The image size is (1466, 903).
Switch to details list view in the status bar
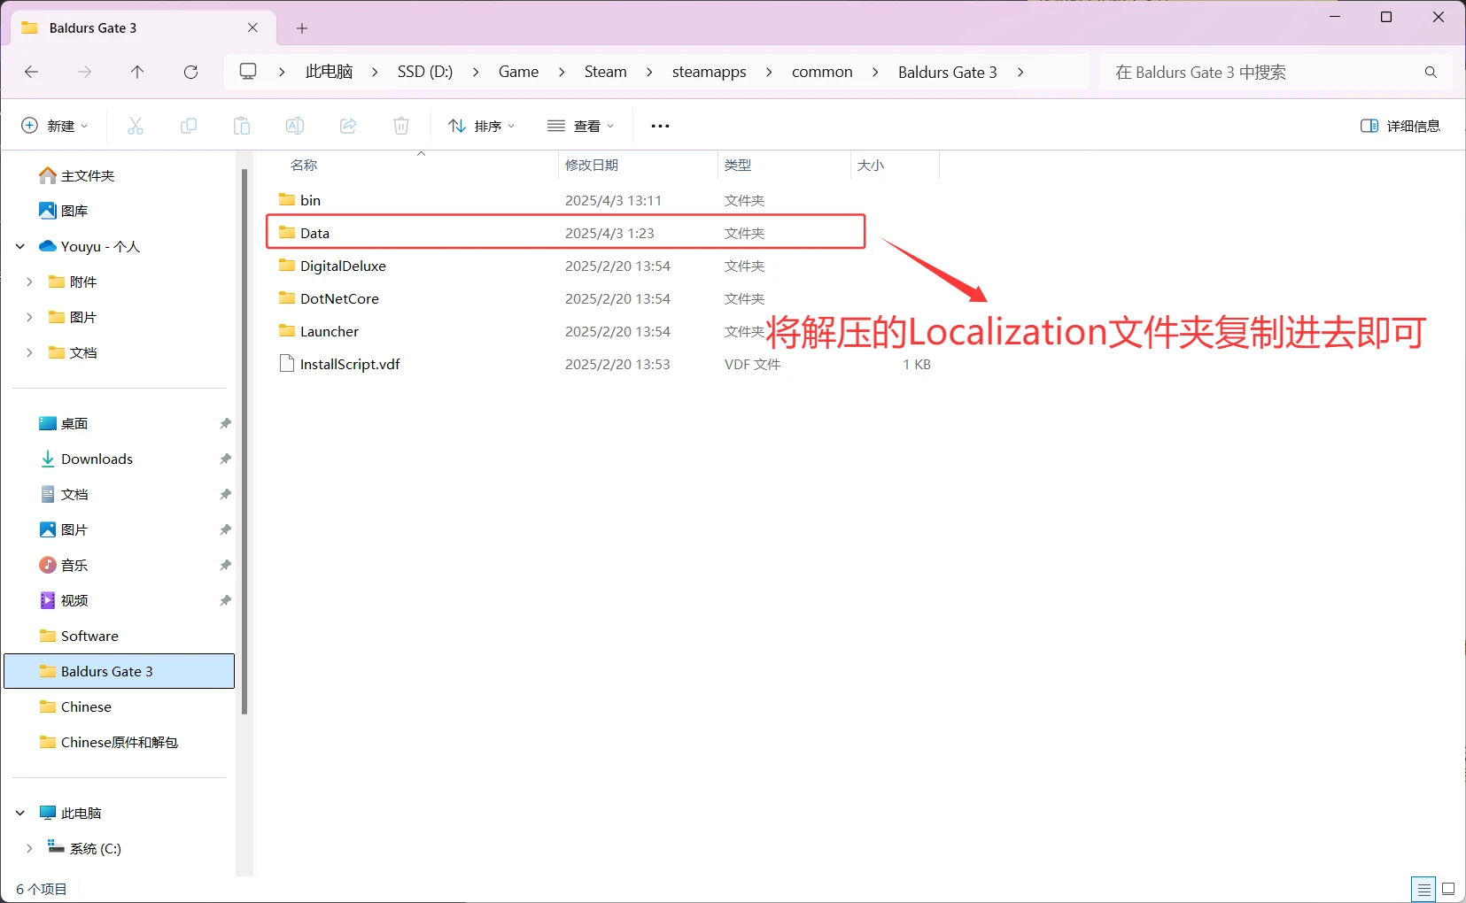(1423, 889)
